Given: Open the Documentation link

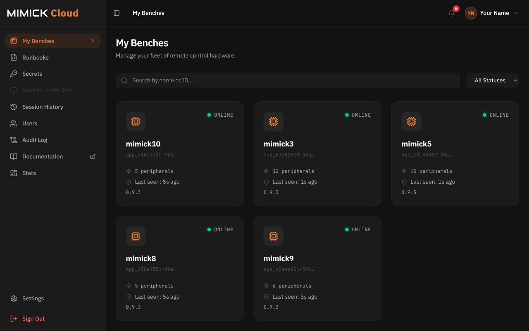Looking at the screenshot, I should (x=53, y=156).
